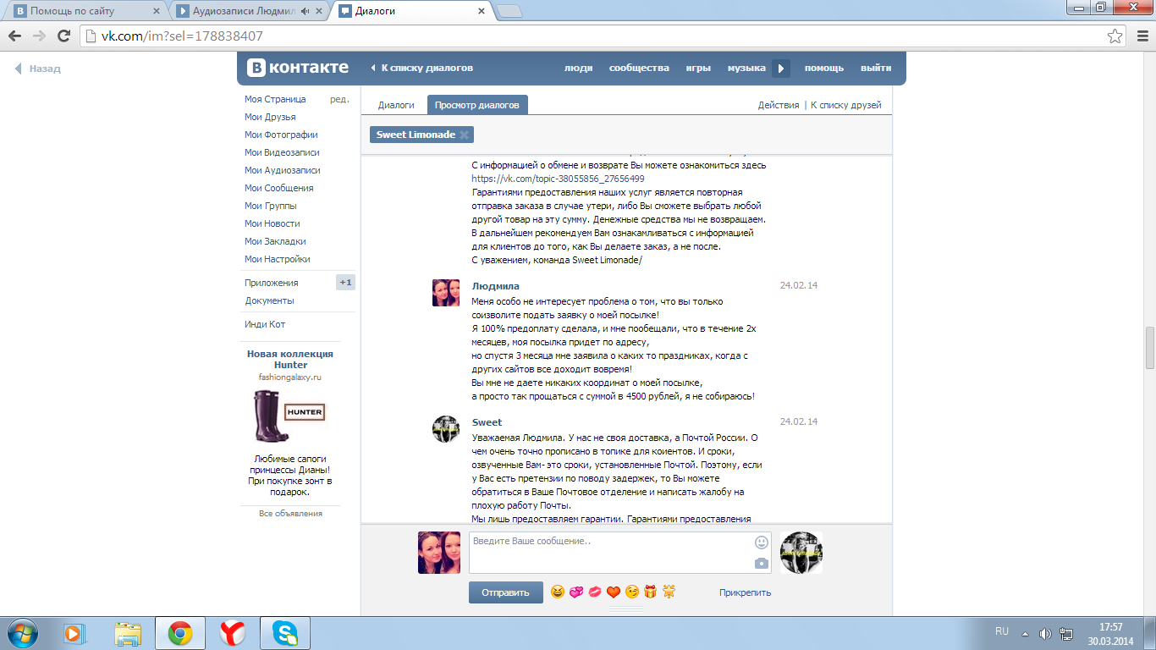Open Skype from the taskbar
Viewport: 1156px width, 650px height.
pos(285,633)
